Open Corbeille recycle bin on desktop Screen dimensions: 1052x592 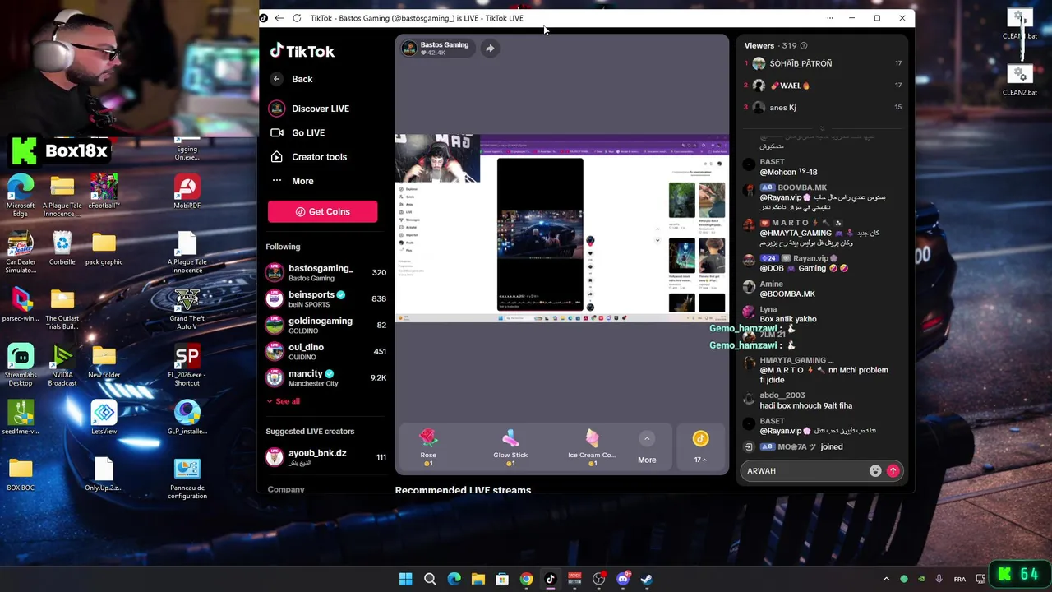point(62,249)
